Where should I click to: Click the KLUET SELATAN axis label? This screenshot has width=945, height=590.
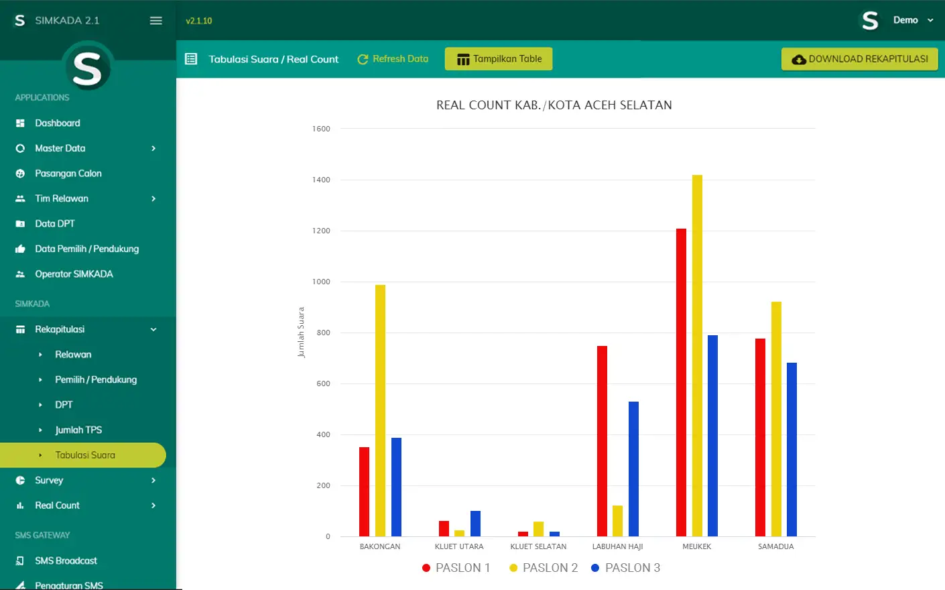click(538, 547)
